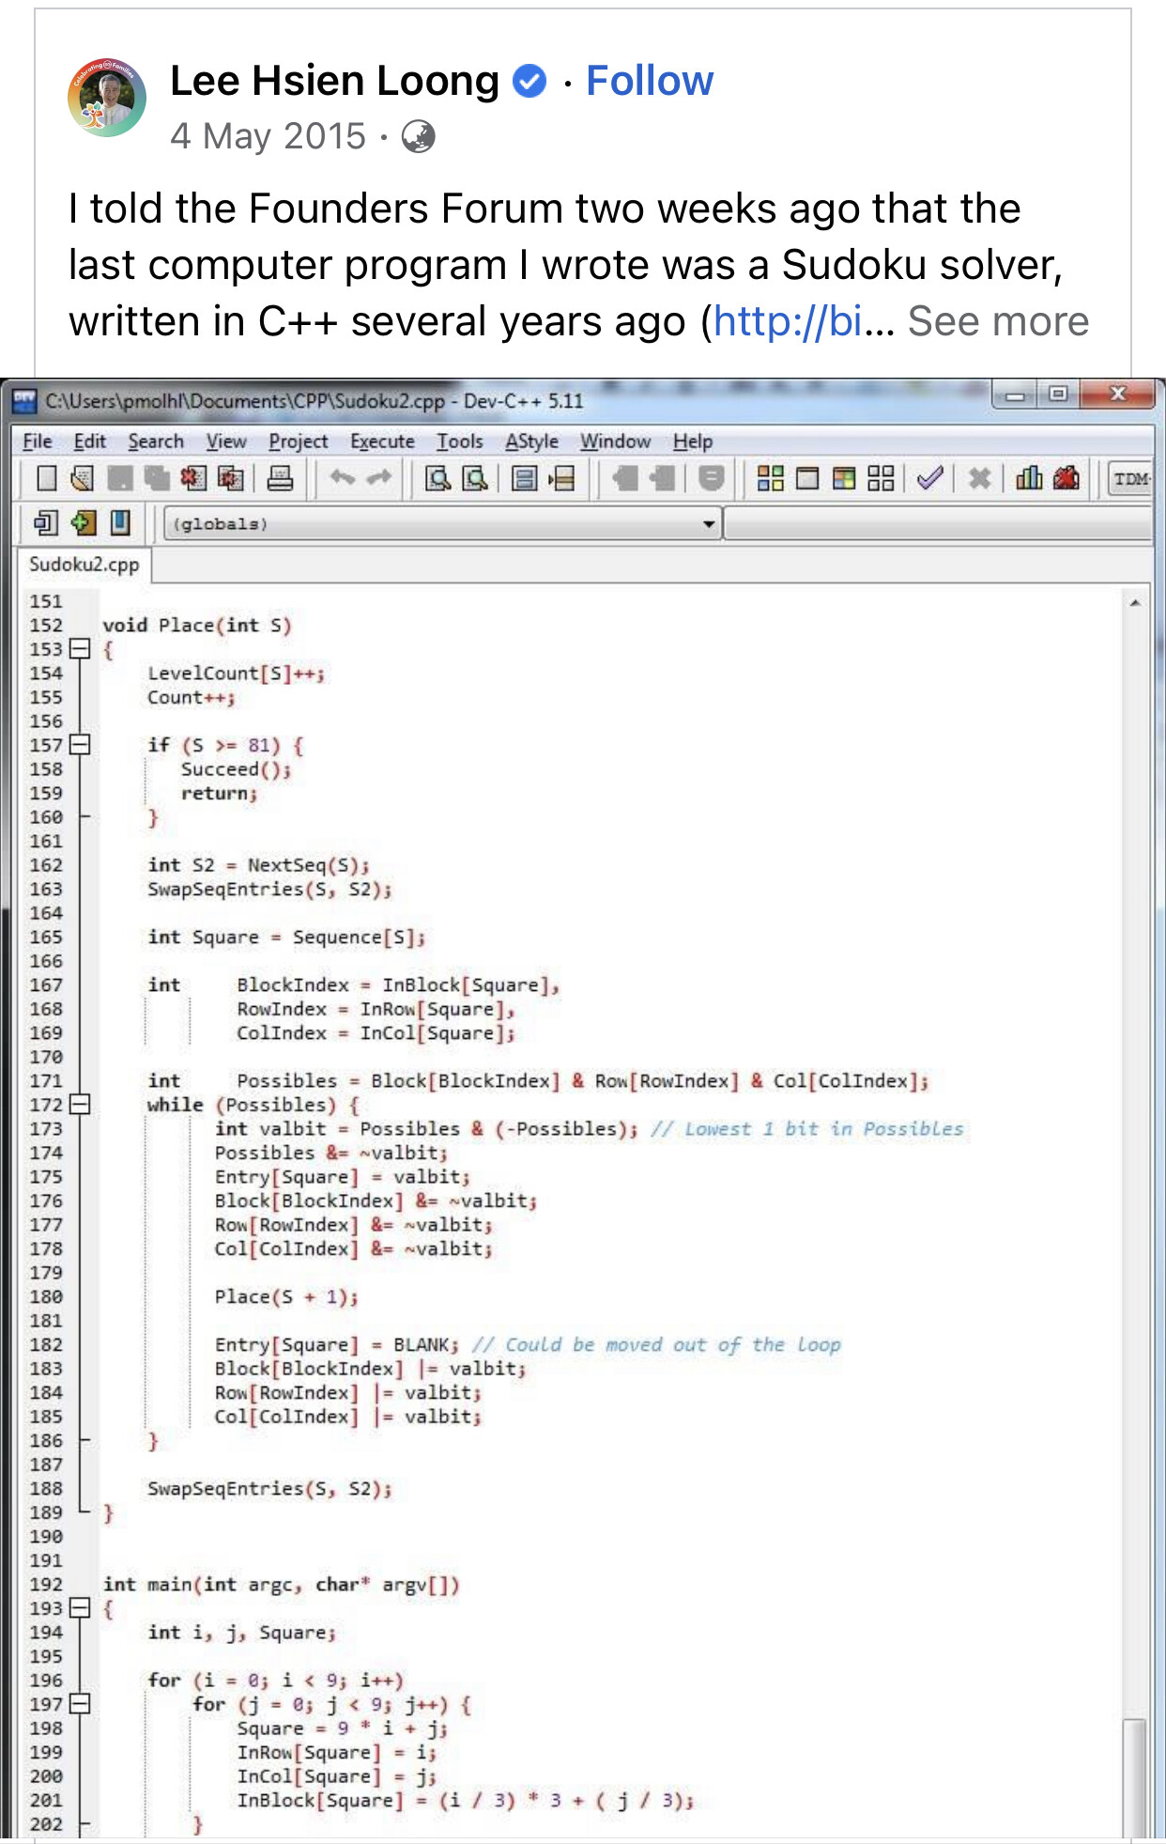Collapse the inner for loop fold at line 197

click(x=80, y=1704)
